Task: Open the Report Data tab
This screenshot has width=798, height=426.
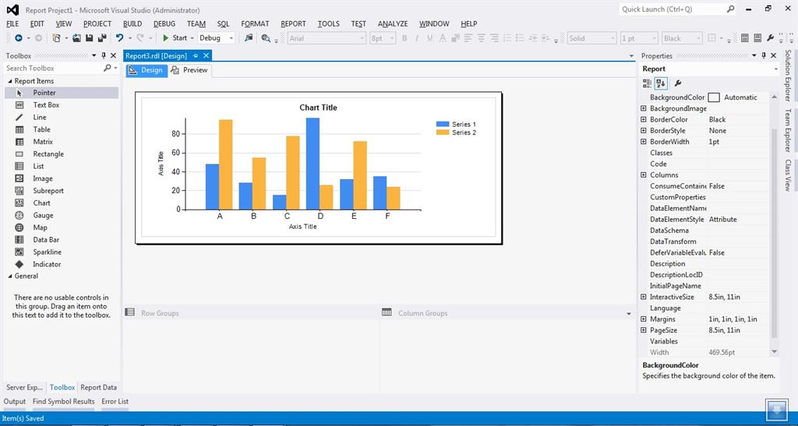Action: coord(99,387)
